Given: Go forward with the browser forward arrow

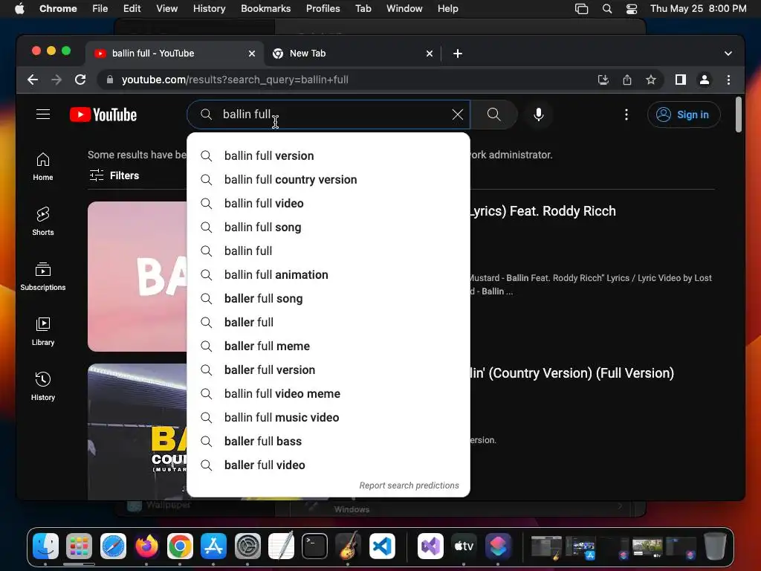Looking at the screenshot, I should [x=56, y=80].
